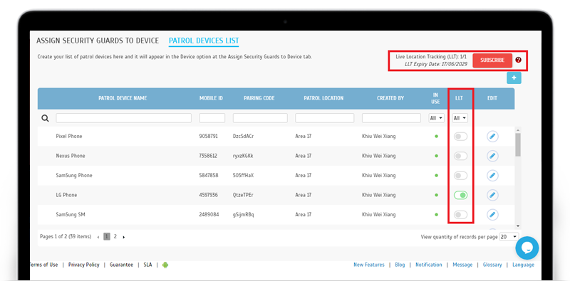The width and height of the screenshot is (570, 281).
Task: Sort by Pairing Code column header
Action: [x=259, y=98]
